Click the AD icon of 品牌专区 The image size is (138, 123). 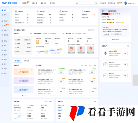(x=105, y=64)
